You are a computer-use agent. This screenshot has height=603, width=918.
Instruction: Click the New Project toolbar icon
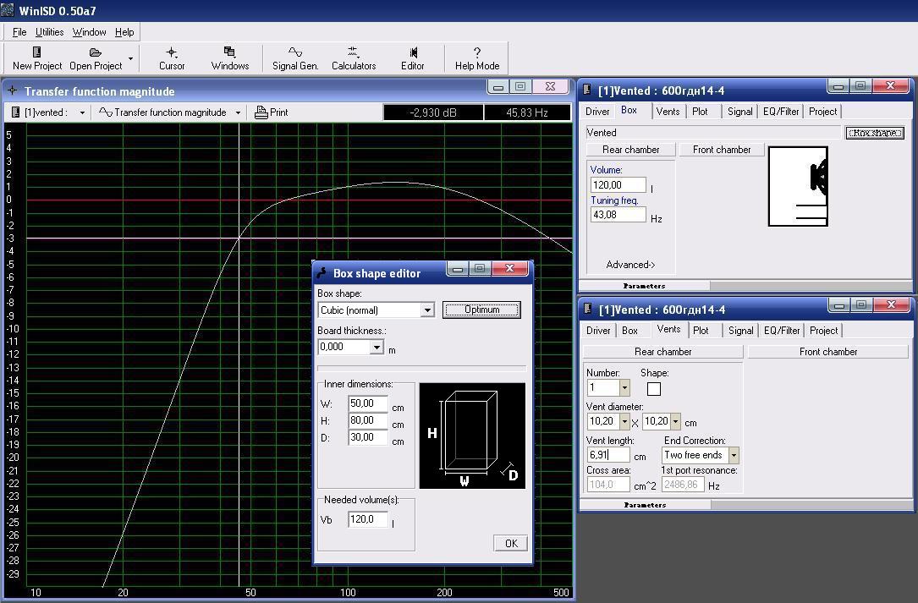(x=37, y=53)
